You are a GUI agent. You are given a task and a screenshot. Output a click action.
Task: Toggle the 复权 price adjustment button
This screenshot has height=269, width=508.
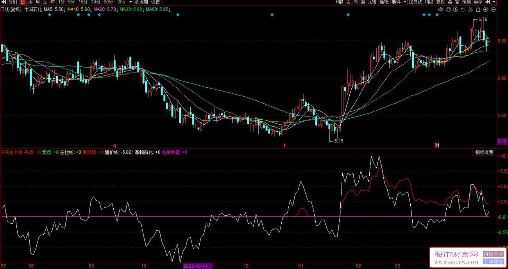(x=440, y=2)
